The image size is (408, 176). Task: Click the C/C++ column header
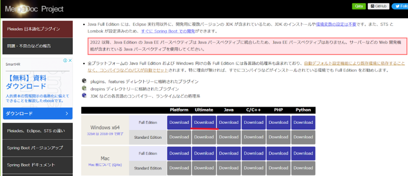254,110
